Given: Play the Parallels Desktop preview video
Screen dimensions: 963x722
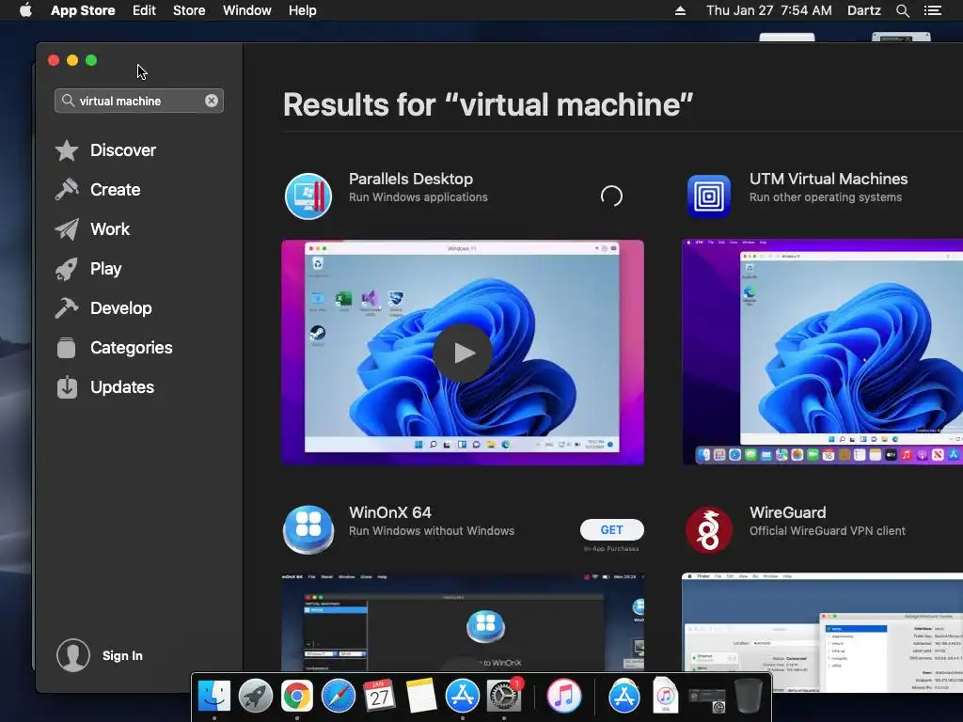Looking at the screenshot, I should coord(463,353).
